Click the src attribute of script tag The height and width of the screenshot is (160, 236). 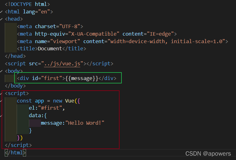click(x=33, y=64)
